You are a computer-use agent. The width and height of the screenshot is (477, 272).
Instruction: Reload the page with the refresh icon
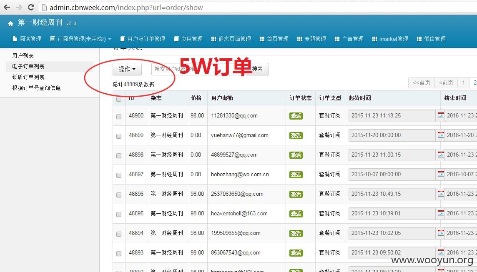pyautogui.click(x=31, y=7)
